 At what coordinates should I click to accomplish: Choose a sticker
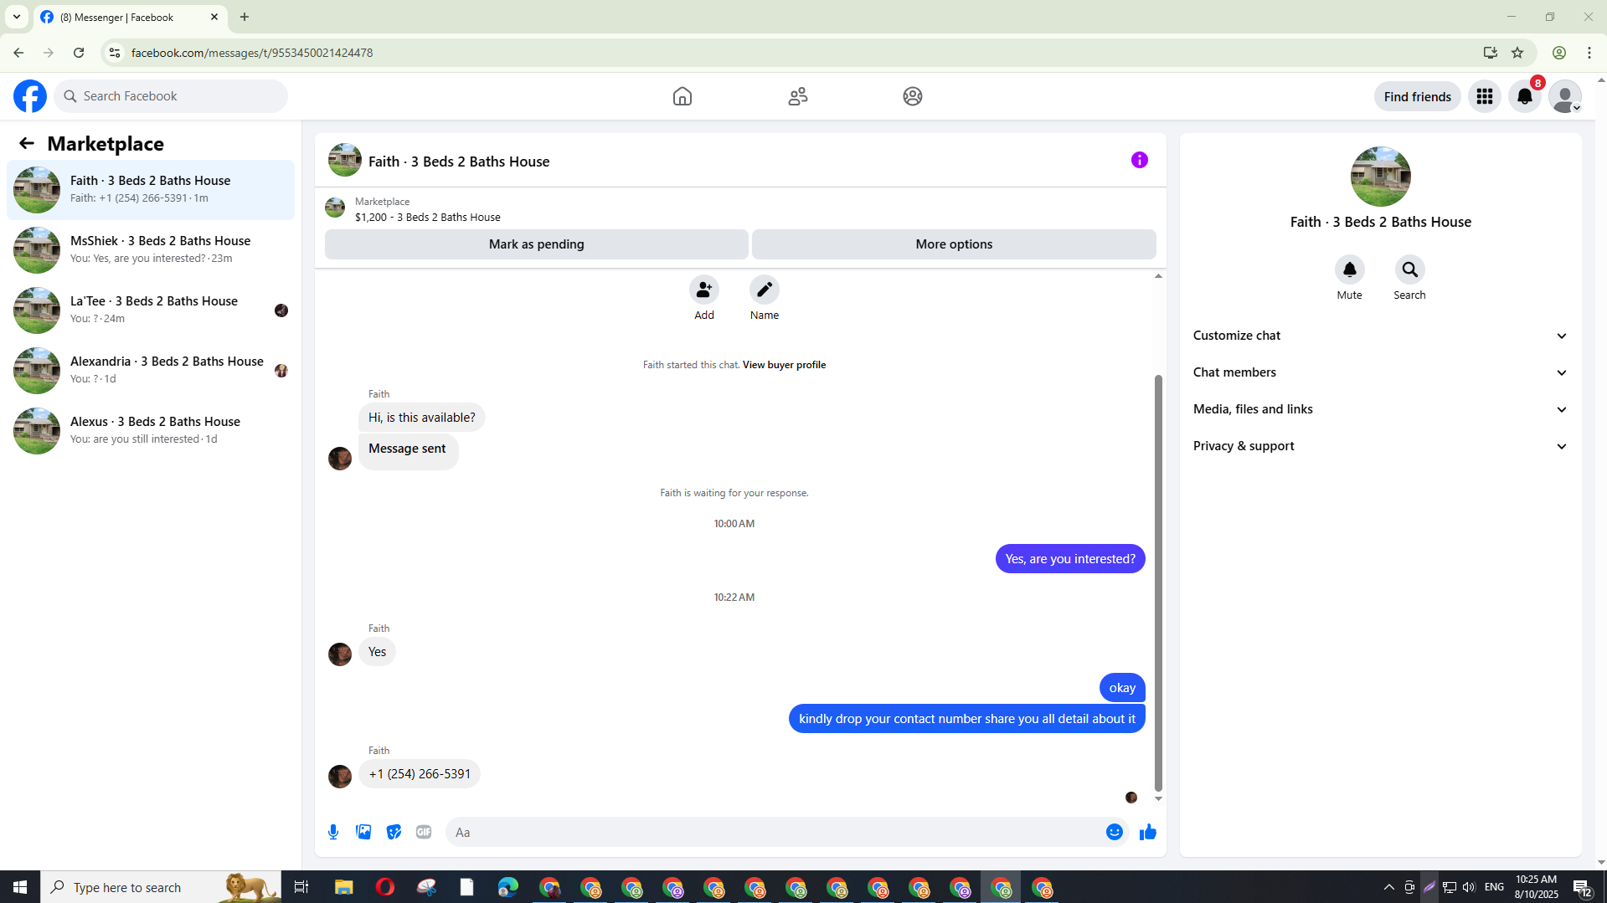(x=394, y=832)
